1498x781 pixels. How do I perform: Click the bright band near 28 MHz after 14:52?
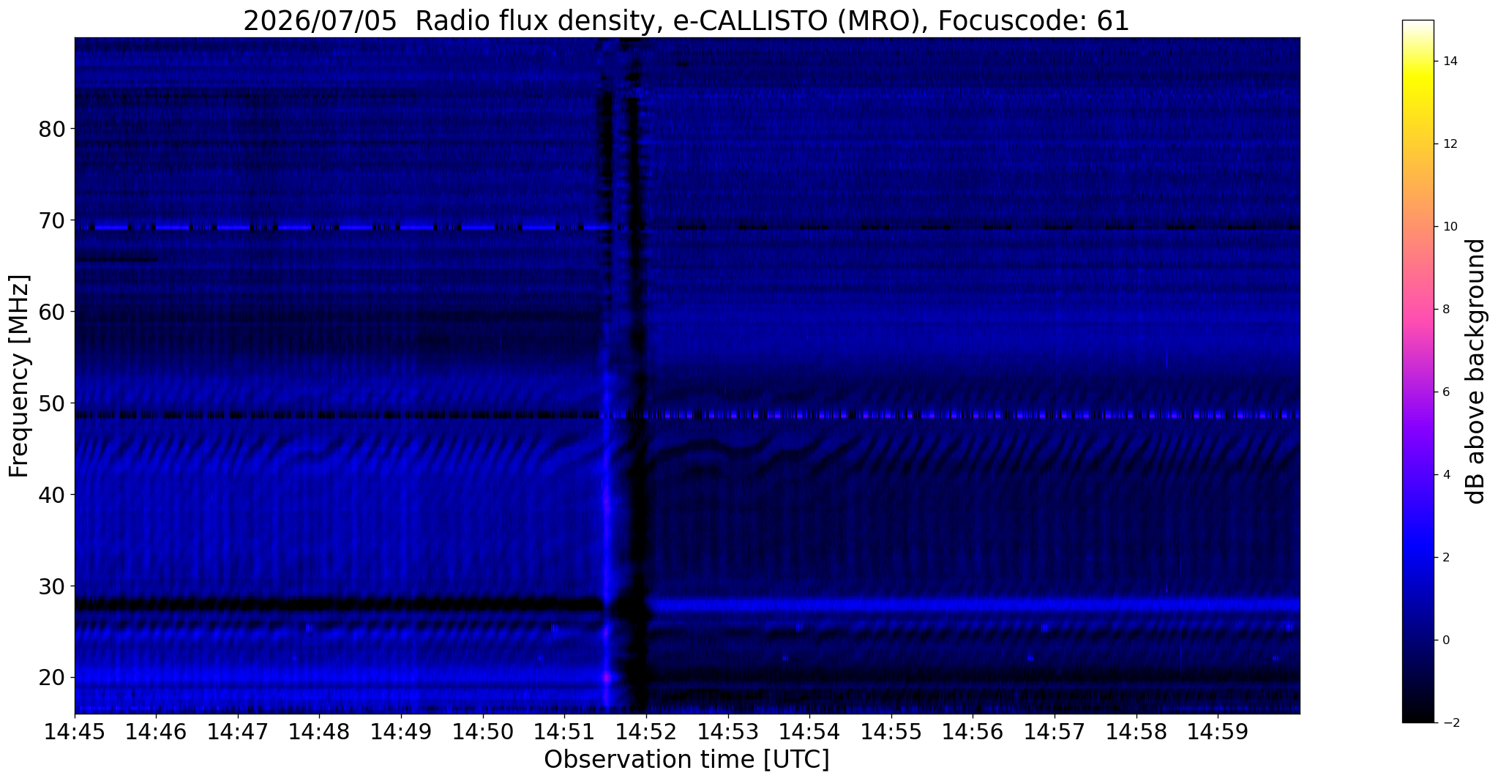(x=973, y=605)
